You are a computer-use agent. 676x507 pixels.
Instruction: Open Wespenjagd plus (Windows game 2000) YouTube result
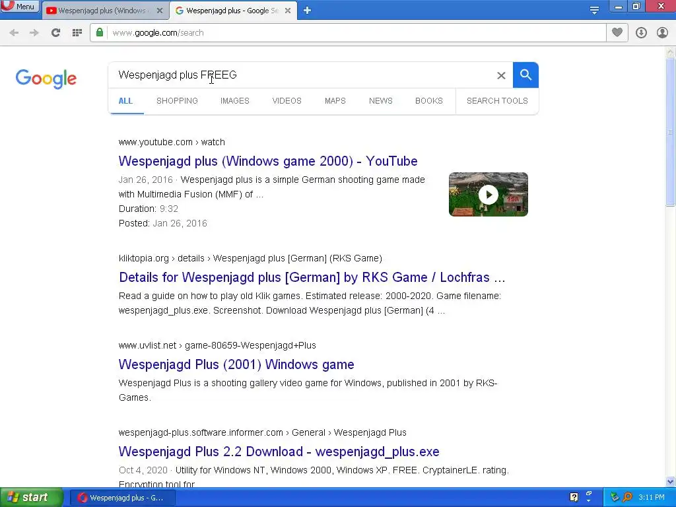point(268,161)
